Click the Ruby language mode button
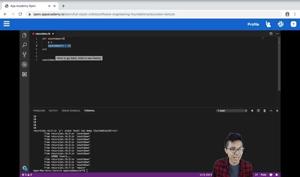This screenshot has width=300, height=177. (264, 175)
